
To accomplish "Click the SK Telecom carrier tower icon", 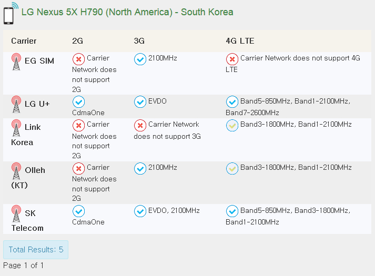I will click(x=16, y=214).
